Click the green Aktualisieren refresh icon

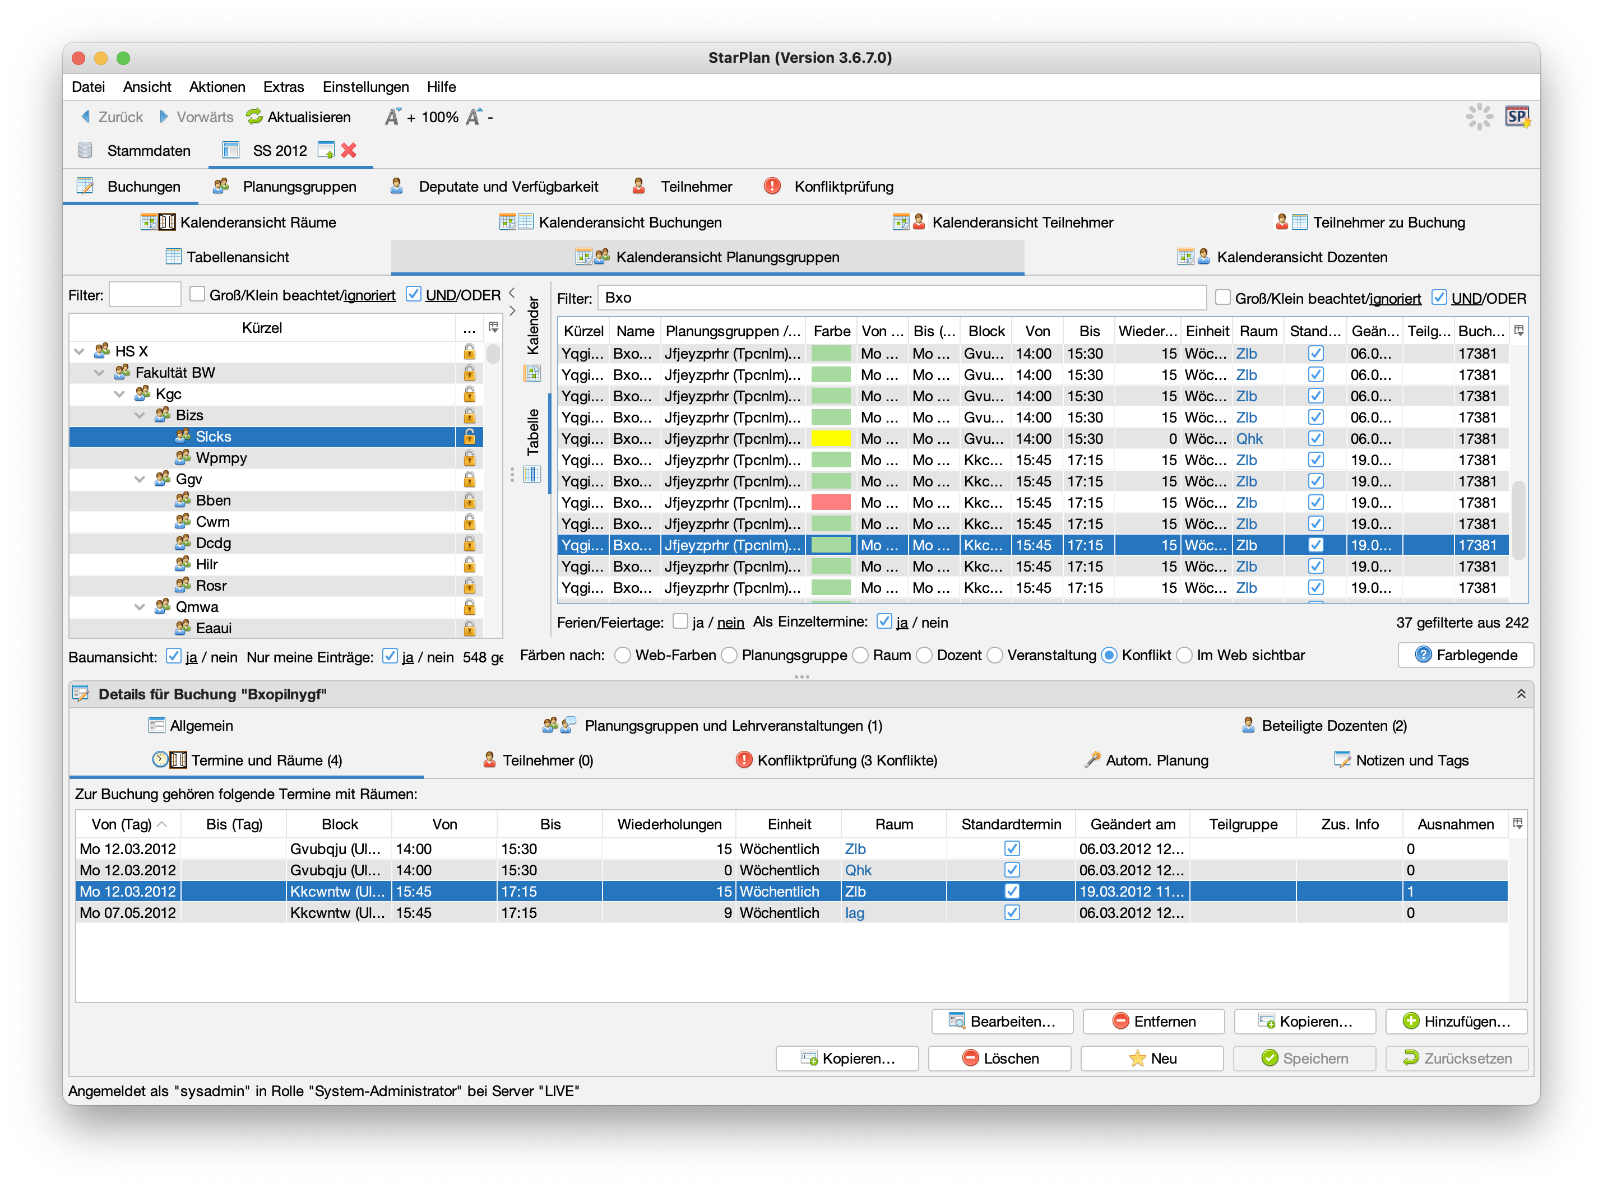(254, 117)
